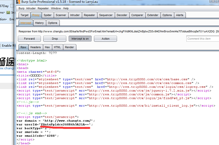Open the main Options tab
219x145 pixels.
[167, 15]
